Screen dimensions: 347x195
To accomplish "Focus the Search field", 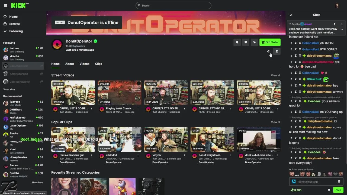I will point(173,5).
